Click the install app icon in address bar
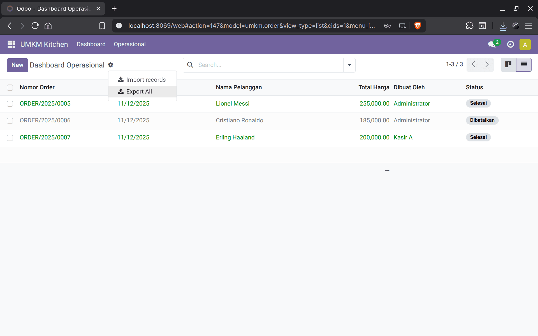Viewport: 538px width, 336px height. pos(402,26)
